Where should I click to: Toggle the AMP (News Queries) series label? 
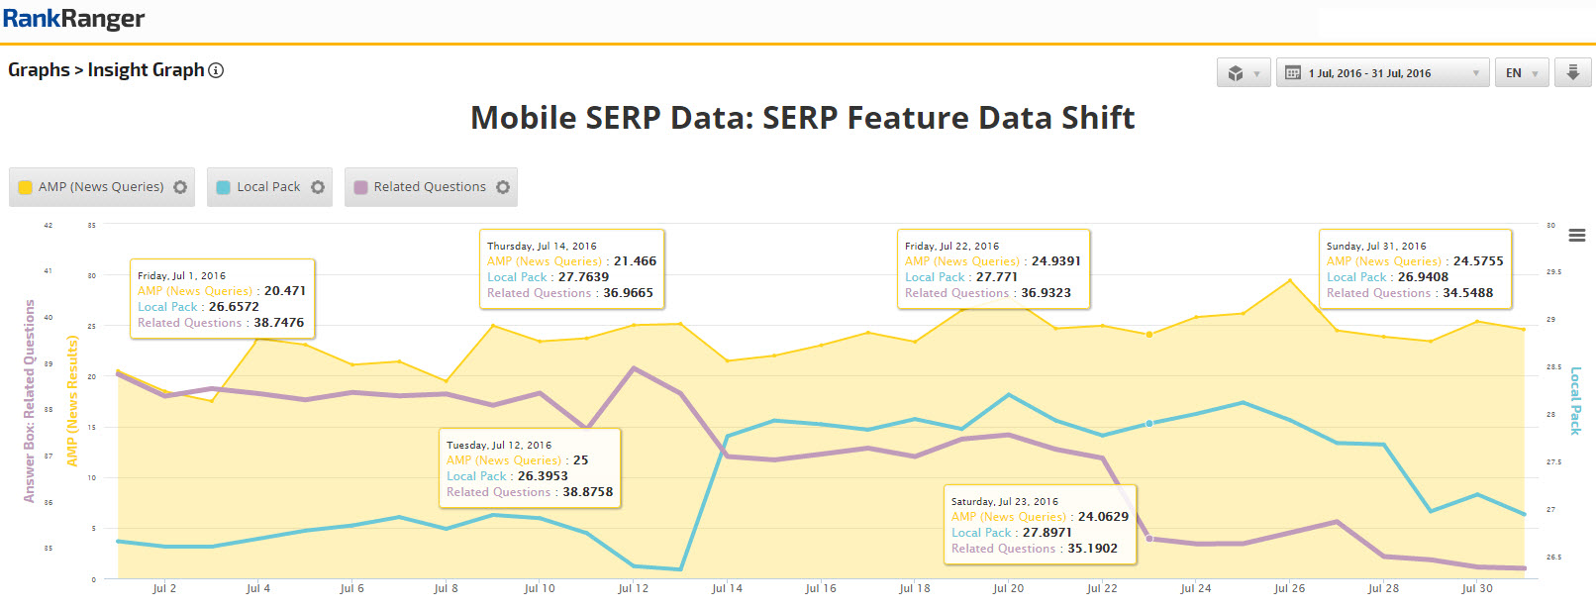pyautogui.click(x=101, y=187)
